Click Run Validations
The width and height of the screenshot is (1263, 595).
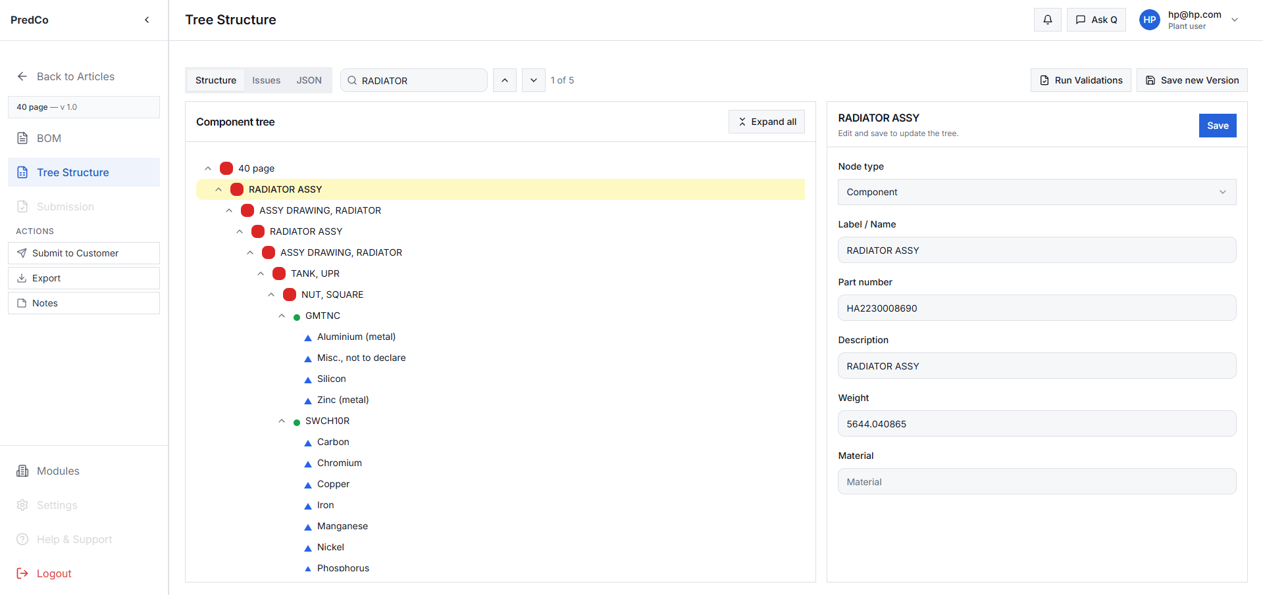click(1081, 80)
